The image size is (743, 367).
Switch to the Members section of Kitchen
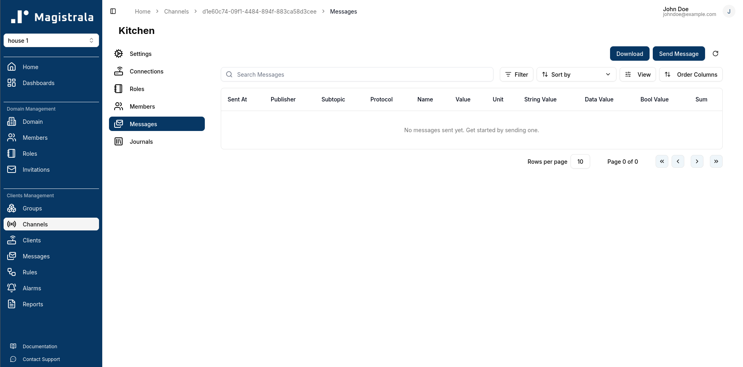143,106
